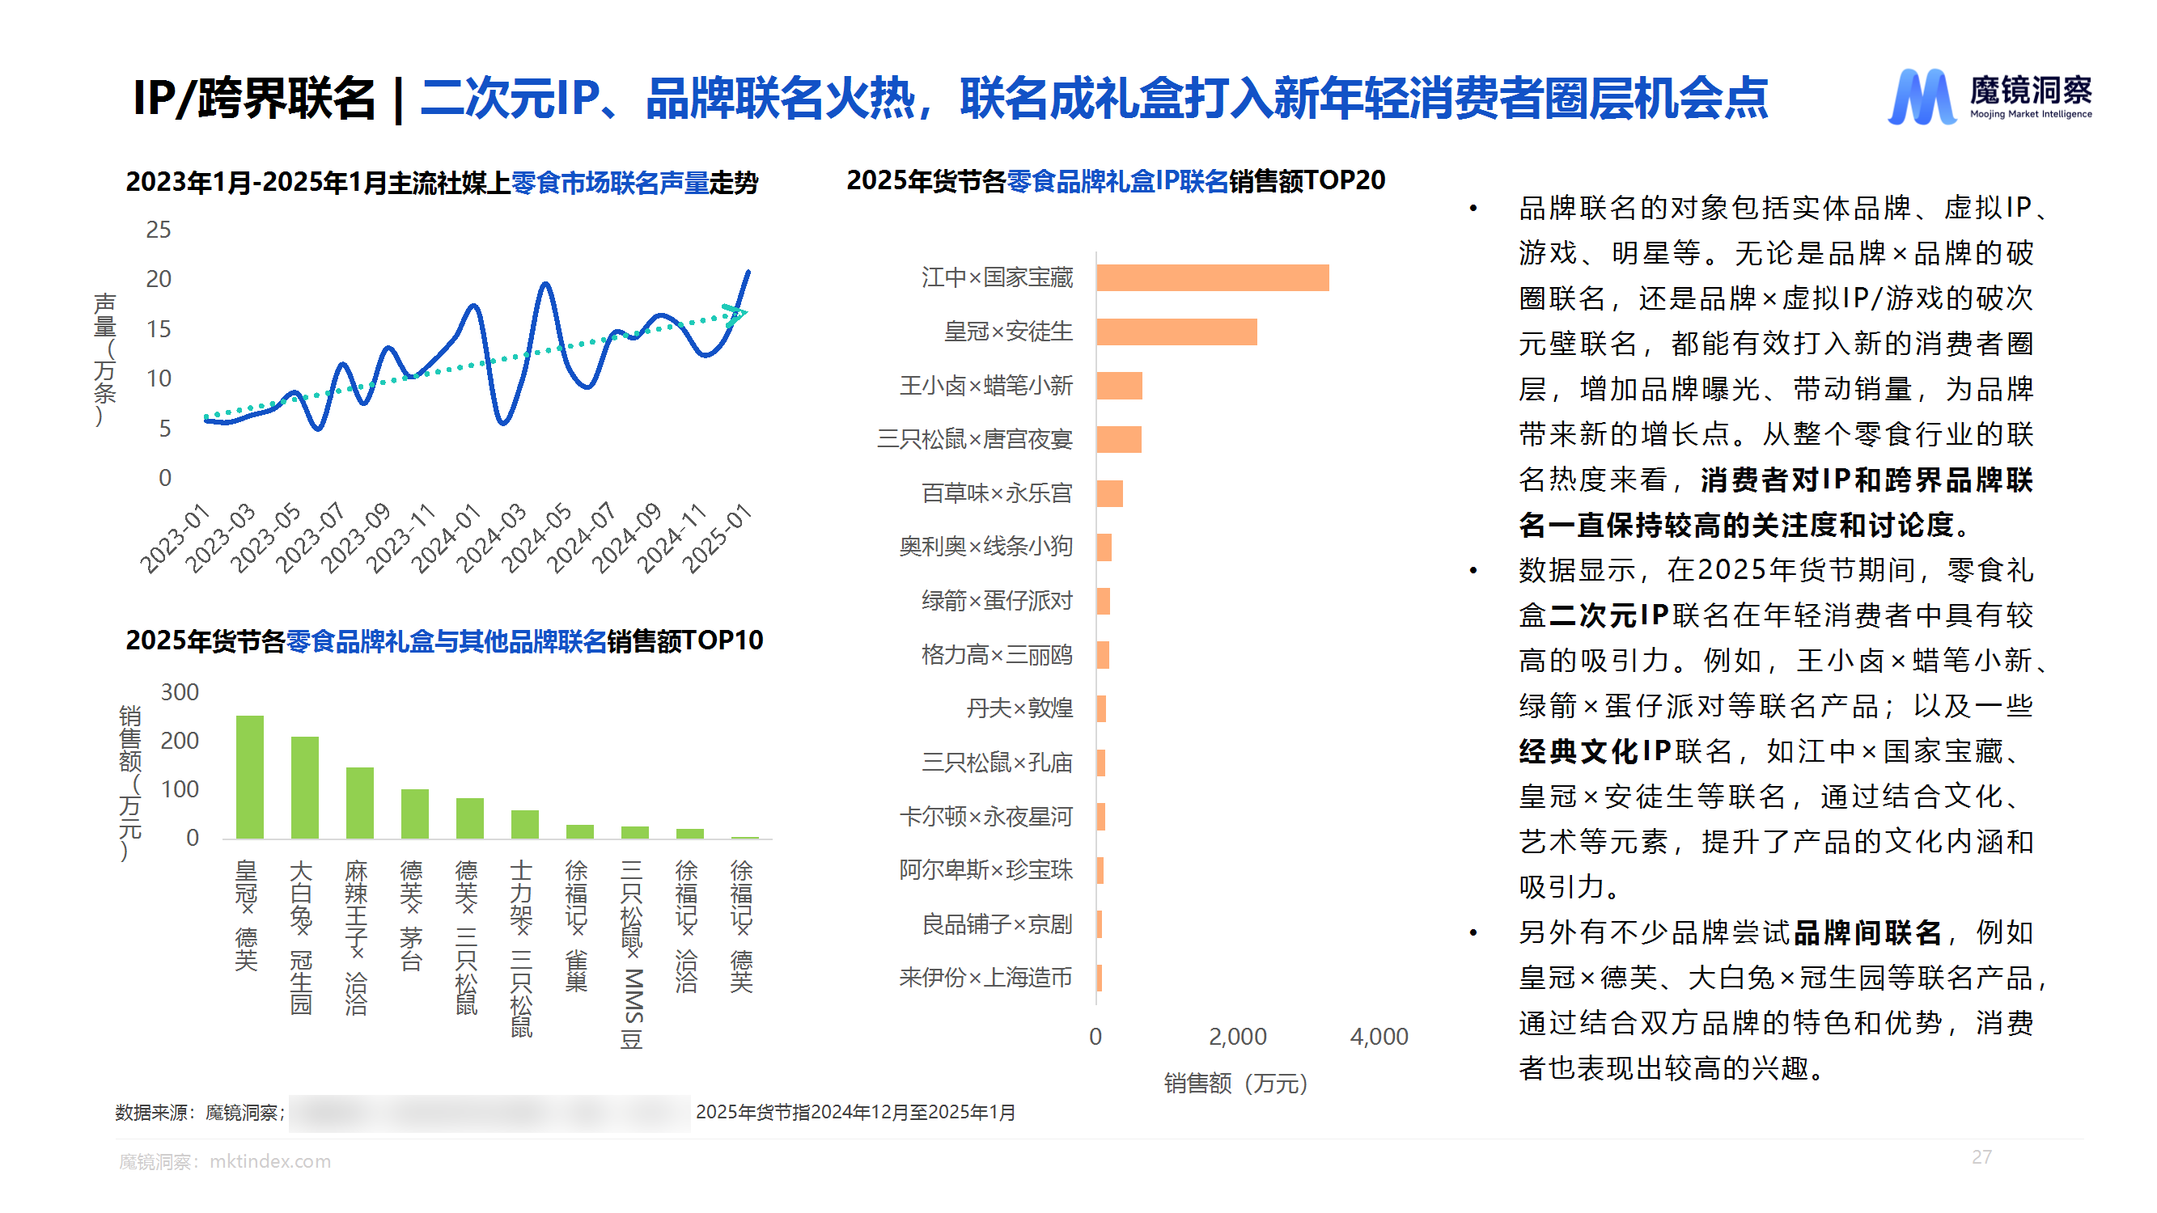The height and width of the screenshot is (1213, 2157).
Task: Click the arrowhead of the dotted trend line
Action: click(x=735, y=313)
